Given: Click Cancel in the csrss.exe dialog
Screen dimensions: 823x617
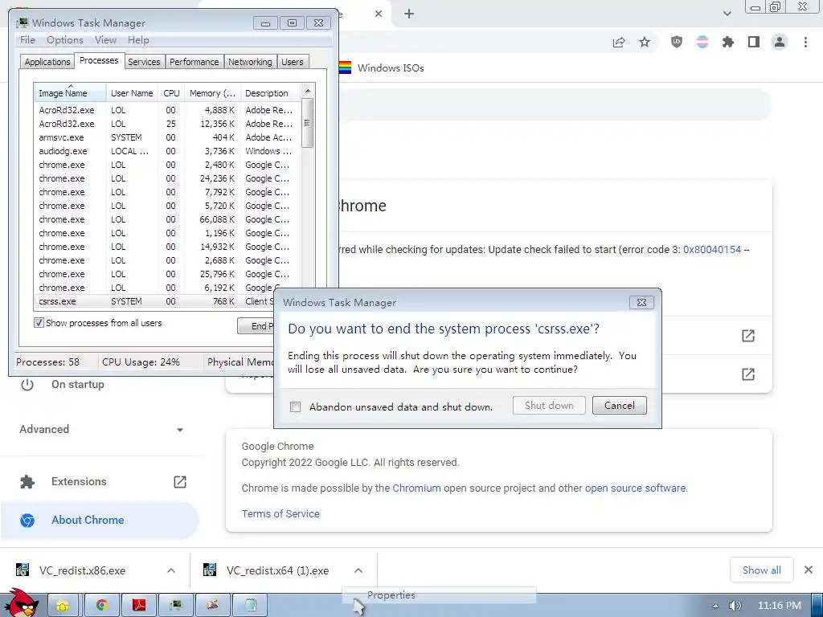Looking at the screenshot, I should click(x=620, y=406).
